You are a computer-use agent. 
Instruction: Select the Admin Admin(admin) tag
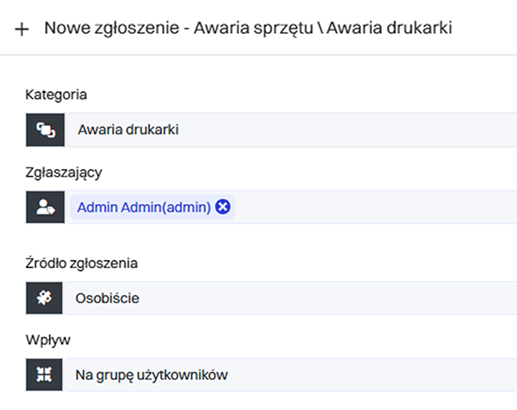point(143,208)
